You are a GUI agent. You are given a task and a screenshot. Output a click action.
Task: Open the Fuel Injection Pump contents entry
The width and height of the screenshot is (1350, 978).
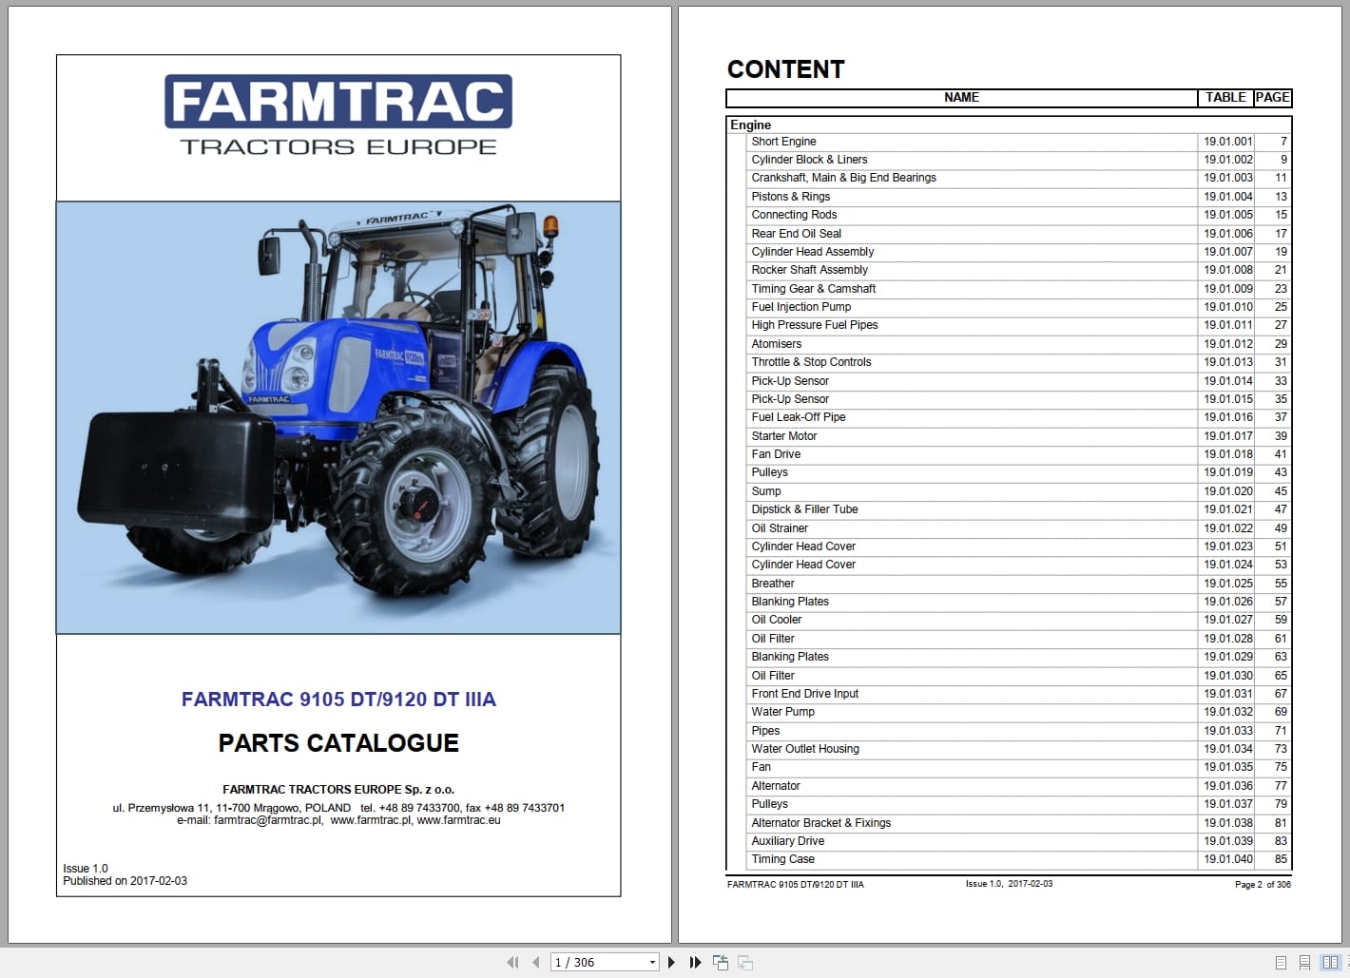point(800,306)
